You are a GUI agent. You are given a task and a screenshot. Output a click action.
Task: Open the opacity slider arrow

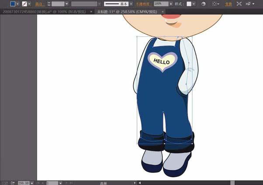[x=171, y=4]
